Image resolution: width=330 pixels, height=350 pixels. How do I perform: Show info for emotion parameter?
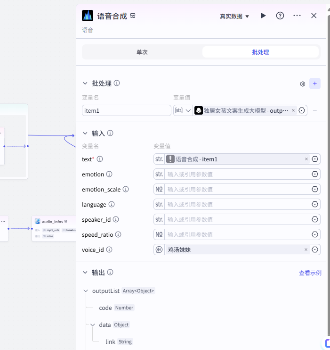pos(109,174)
